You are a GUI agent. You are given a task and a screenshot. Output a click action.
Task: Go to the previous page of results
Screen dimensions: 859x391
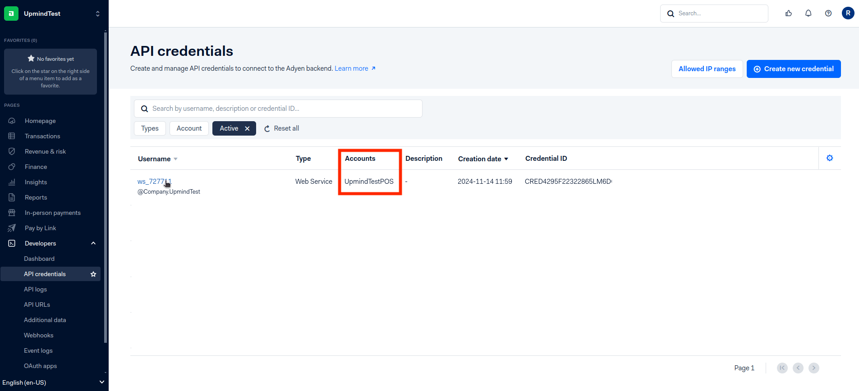pos(798,368)
